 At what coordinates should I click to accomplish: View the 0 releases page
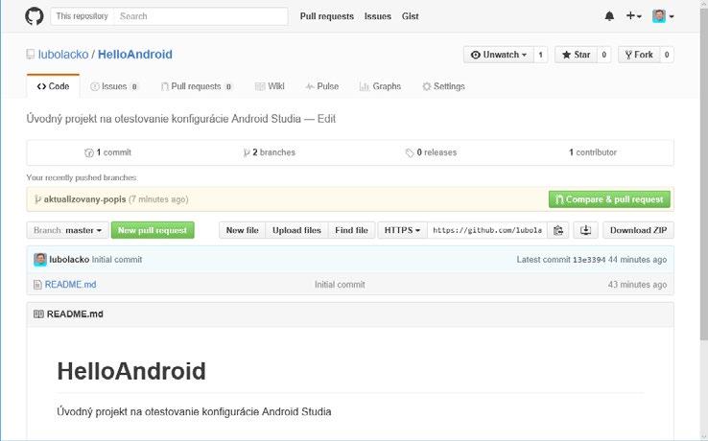tap(431, 152)
